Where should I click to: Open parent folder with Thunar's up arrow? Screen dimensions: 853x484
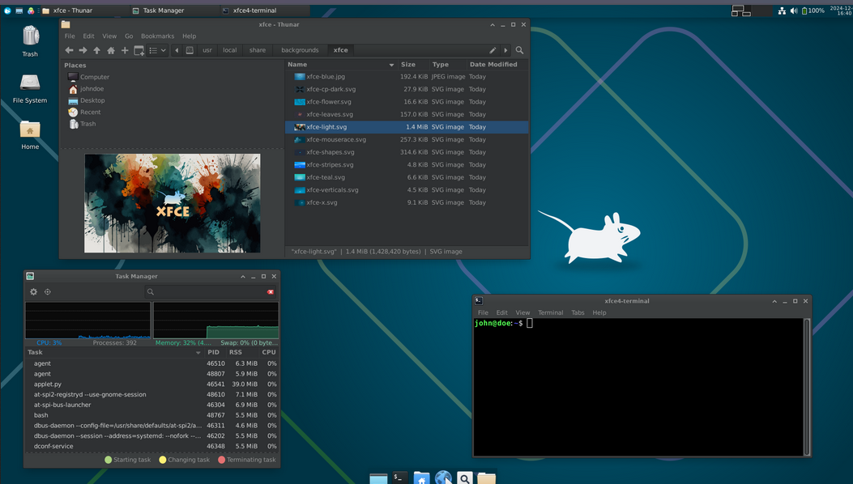coord(97,50)
